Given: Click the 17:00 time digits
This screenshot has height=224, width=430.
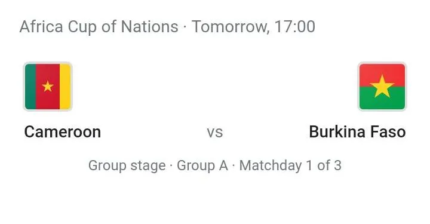Looking at the screenshot, I should click(295, 27).
